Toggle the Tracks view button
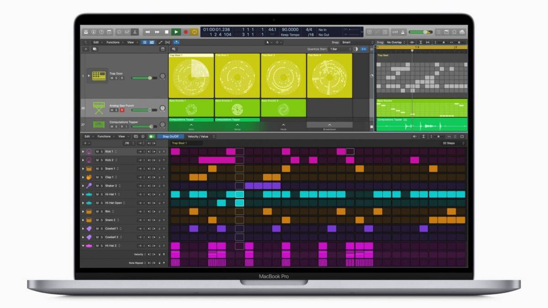548x308 pixels. (x=152, y=42)
